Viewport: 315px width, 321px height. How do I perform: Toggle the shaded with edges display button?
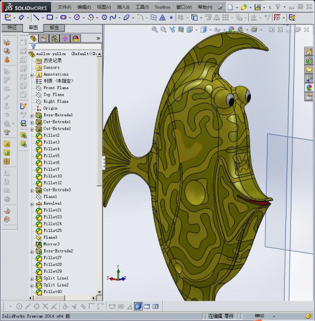click(x=138, y=306)
